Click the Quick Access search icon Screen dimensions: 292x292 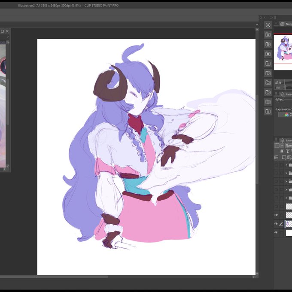tap(268, 25)
